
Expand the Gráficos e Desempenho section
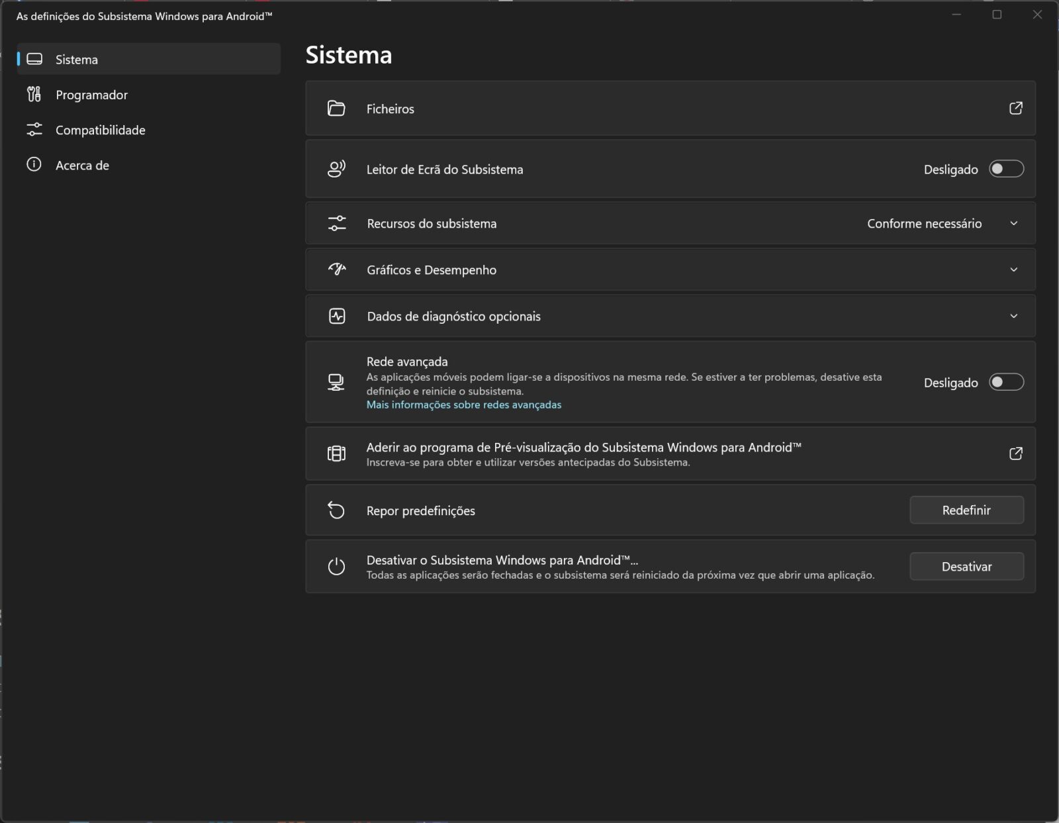pos(1014,269)
